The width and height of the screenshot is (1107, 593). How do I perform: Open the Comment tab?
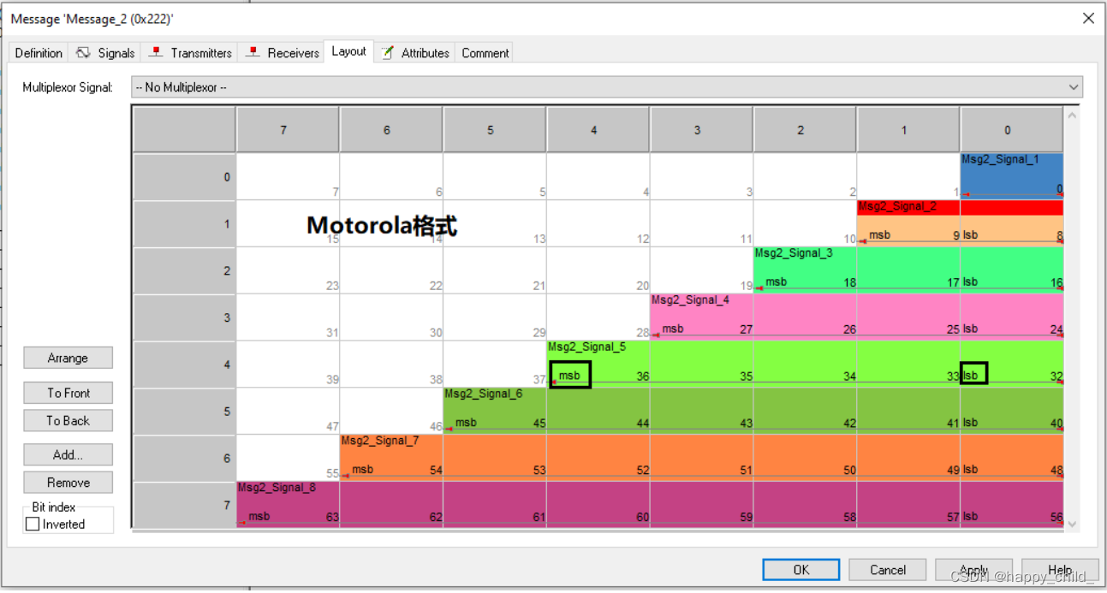tap(484, 52)
